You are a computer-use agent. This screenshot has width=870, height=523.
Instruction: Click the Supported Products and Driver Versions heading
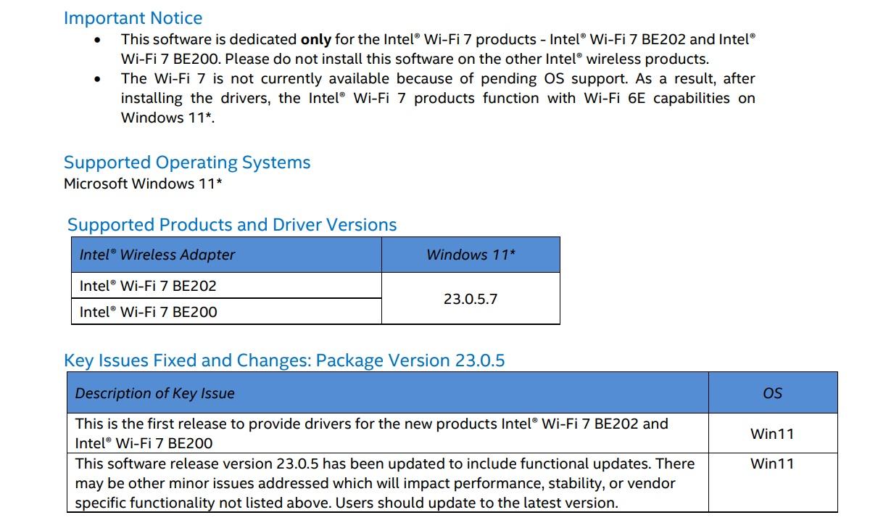point(232,225)
